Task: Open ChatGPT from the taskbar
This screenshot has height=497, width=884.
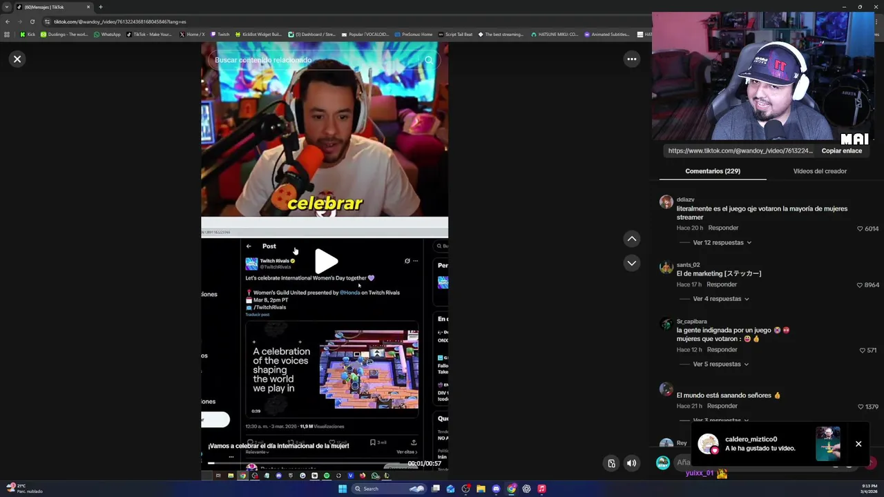Action: pyautogui.click(x=526, y=489)
